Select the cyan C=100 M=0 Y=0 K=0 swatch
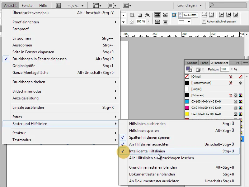Screen dimensions: 249x187 (214, 102)
